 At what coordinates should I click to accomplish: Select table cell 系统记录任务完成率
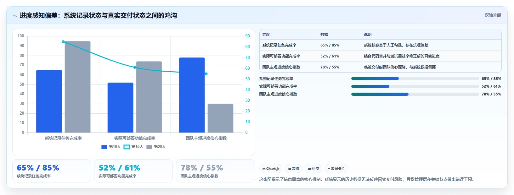[280, 45]
